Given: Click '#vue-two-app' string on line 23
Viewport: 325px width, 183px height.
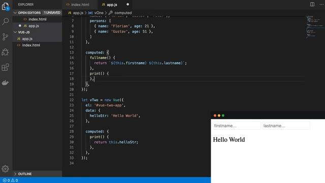Looking at the screenshot, I should (x=109, y=105).
